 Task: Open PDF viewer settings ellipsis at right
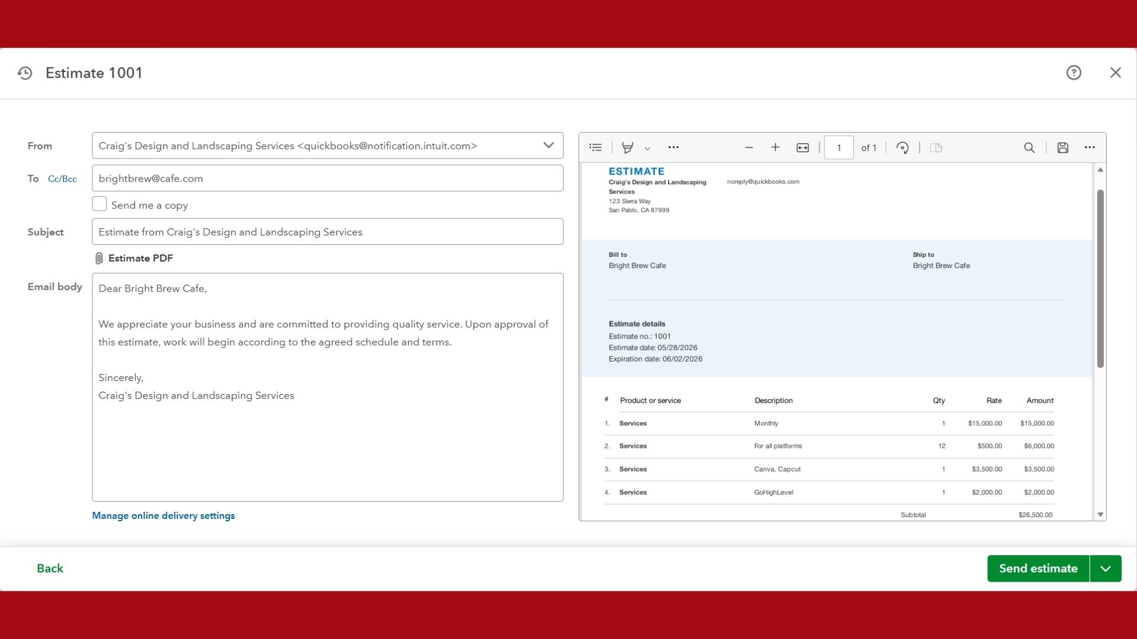(x=1090, y=147)
